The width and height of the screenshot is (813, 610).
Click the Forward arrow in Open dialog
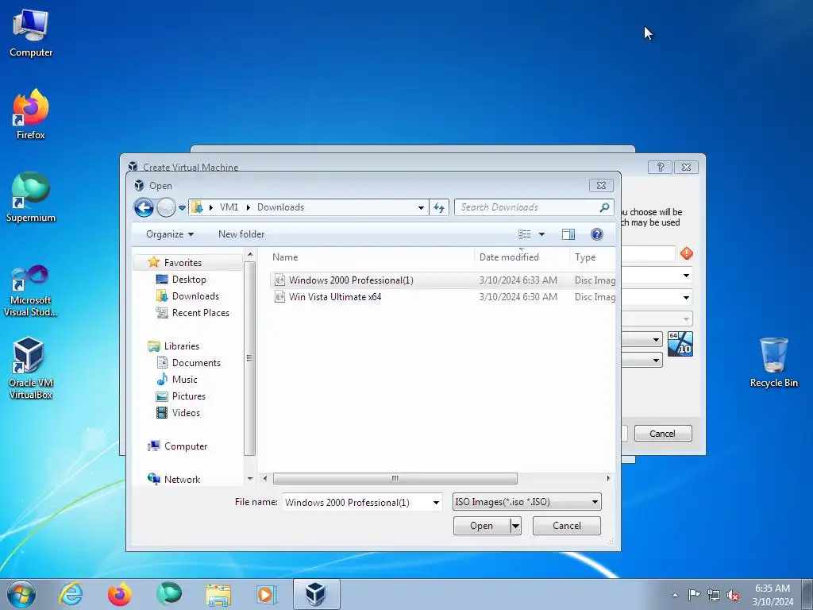click(x=166, y=207)
